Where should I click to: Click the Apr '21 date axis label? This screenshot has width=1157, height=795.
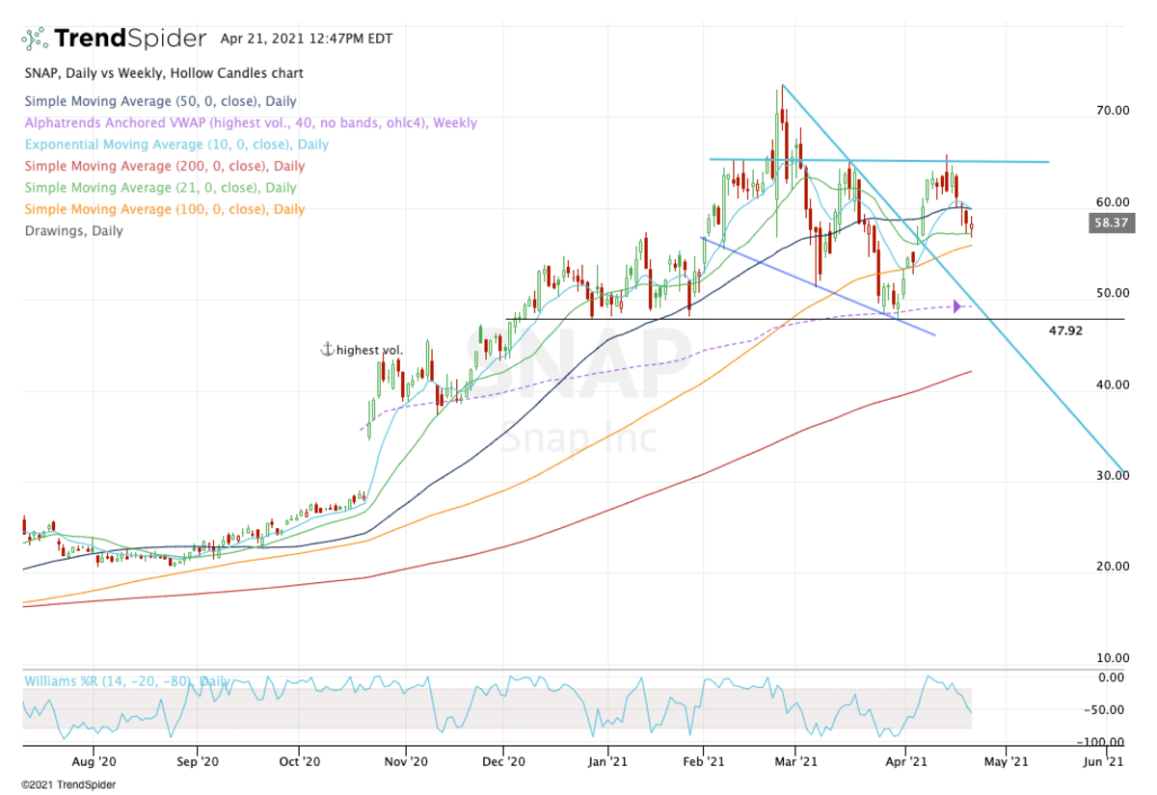905,761
